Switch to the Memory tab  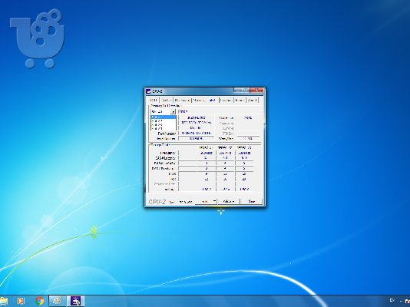pyautogui.click(x=198, y=100)
